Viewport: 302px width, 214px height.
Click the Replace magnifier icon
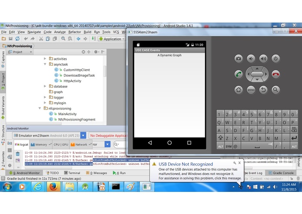tap(70, 39)
